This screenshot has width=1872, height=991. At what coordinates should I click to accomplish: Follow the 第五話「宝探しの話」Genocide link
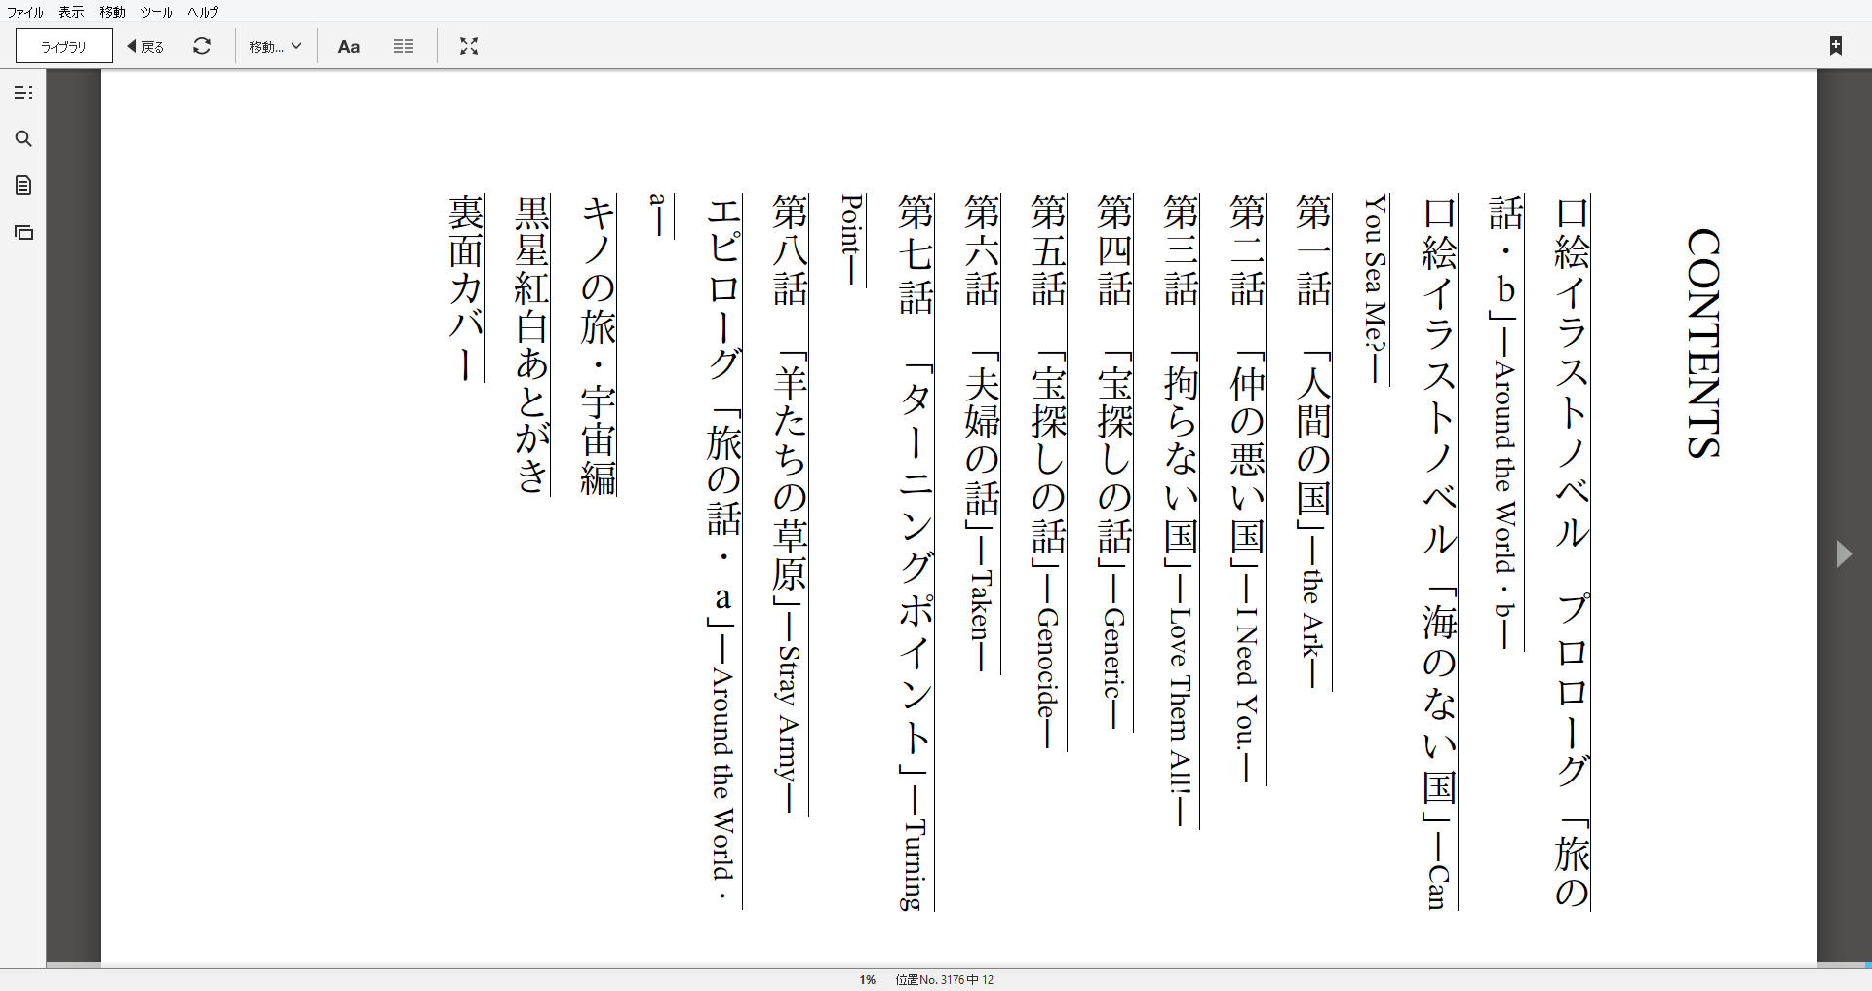point(1048,473)
